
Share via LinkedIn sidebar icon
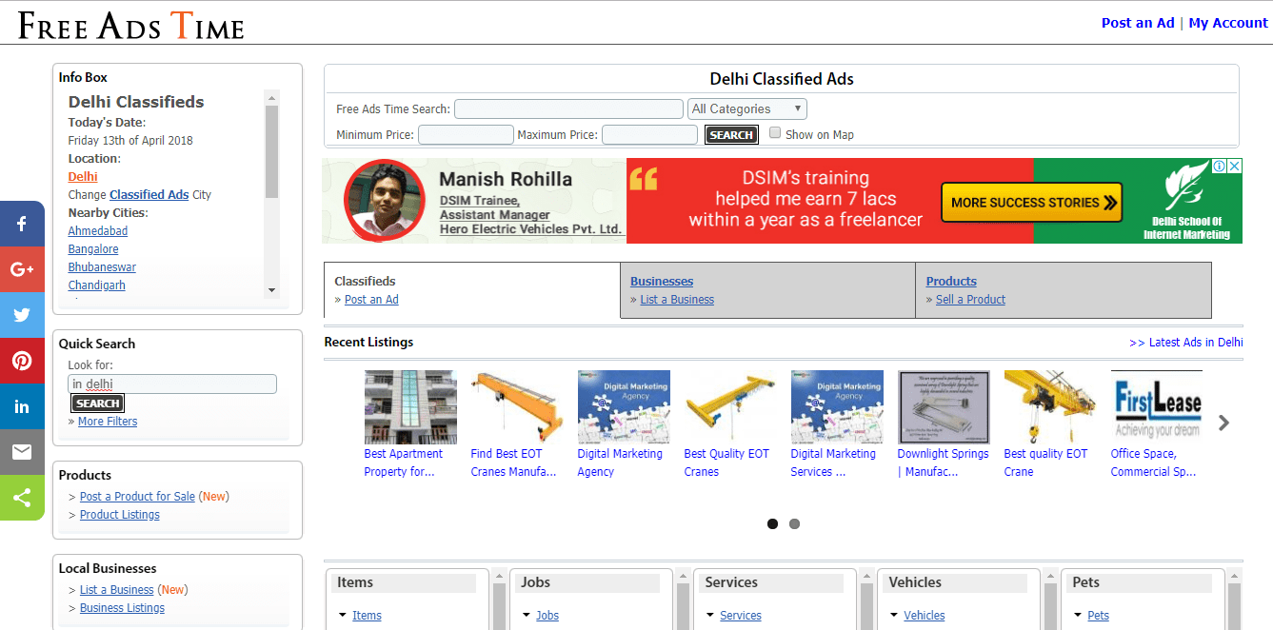22,406
